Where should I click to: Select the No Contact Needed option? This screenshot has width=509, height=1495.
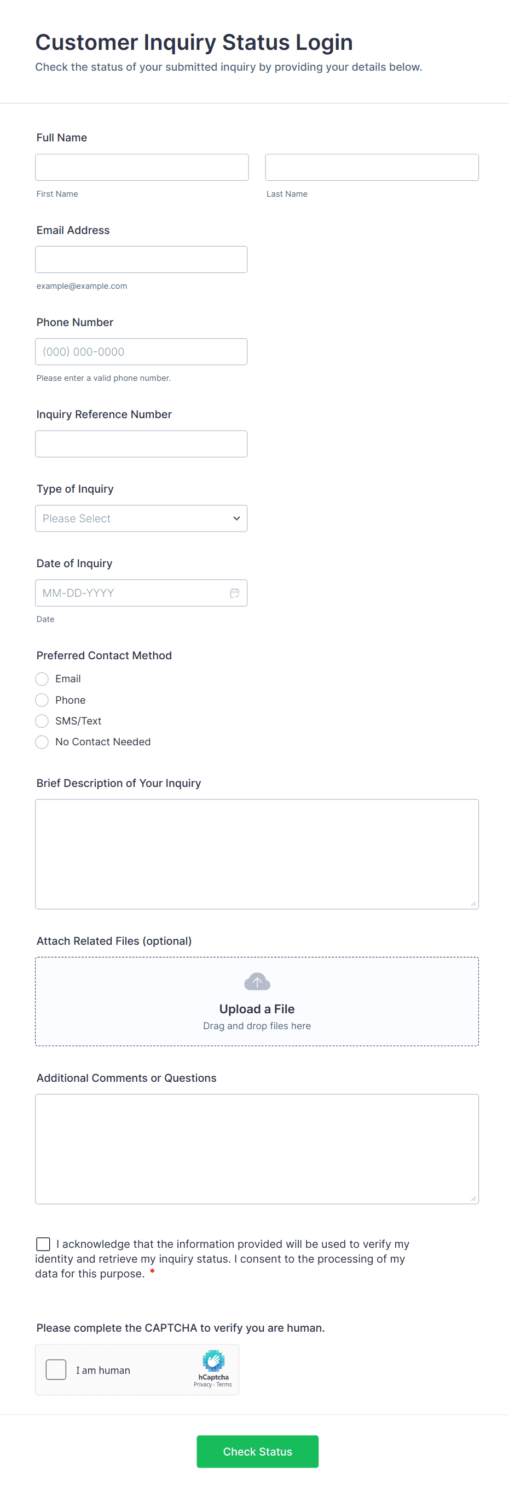(x=42, y=741)
